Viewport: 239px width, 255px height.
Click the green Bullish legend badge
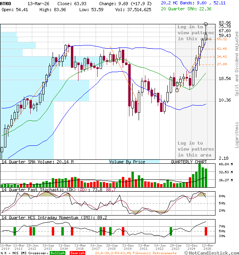[x=59, y=253]
